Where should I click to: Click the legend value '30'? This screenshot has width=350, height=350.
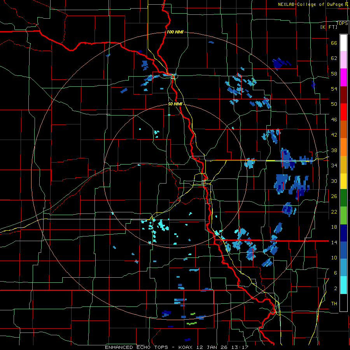click(334, 181)
